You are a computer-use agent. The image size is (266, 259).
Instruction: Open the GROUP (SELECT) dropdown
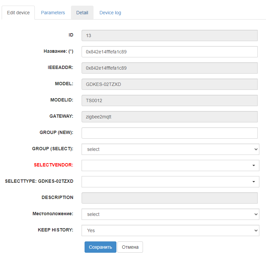click(x=170, y=149)
